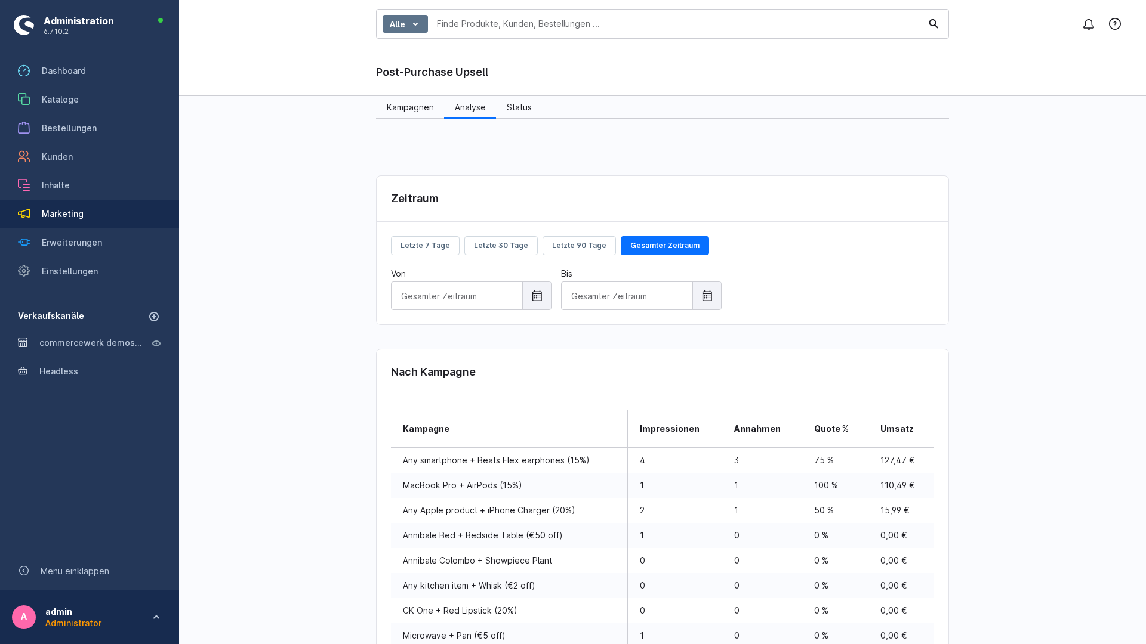Select Letzte 90 Tage range
This screenshot has height=644, width=1146.
pos(579,246)
